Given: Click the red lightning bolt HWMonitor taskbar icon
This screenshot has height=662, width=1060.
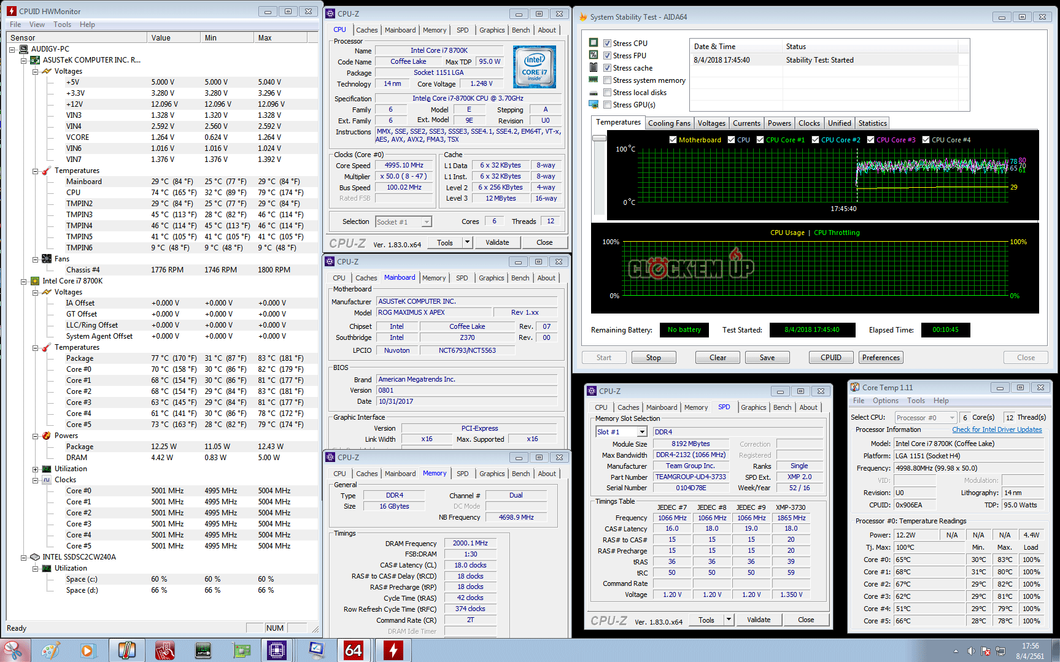Looking at the screenshot, I should [x=393, y=650].
